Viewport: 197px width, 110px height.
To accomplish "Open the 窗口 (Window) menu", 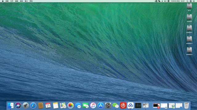I will [x=26, y=1].
